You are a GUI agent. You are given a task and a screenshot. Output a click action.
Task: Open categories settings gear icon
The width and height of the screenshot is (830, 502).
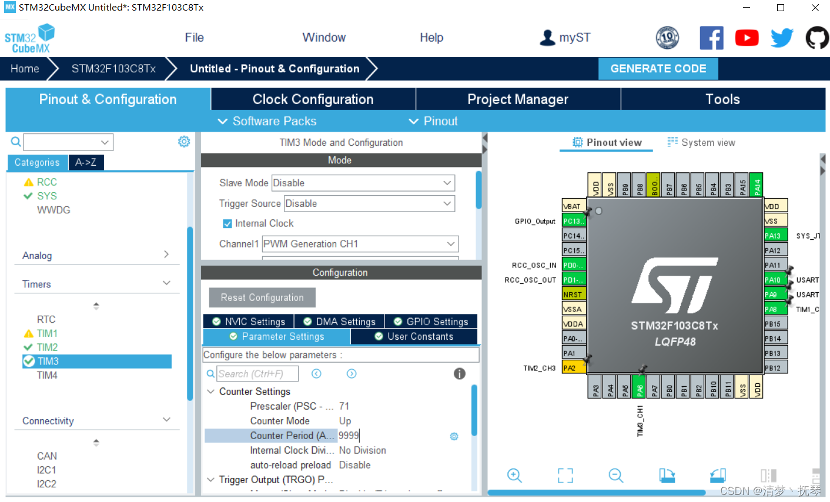184,142
